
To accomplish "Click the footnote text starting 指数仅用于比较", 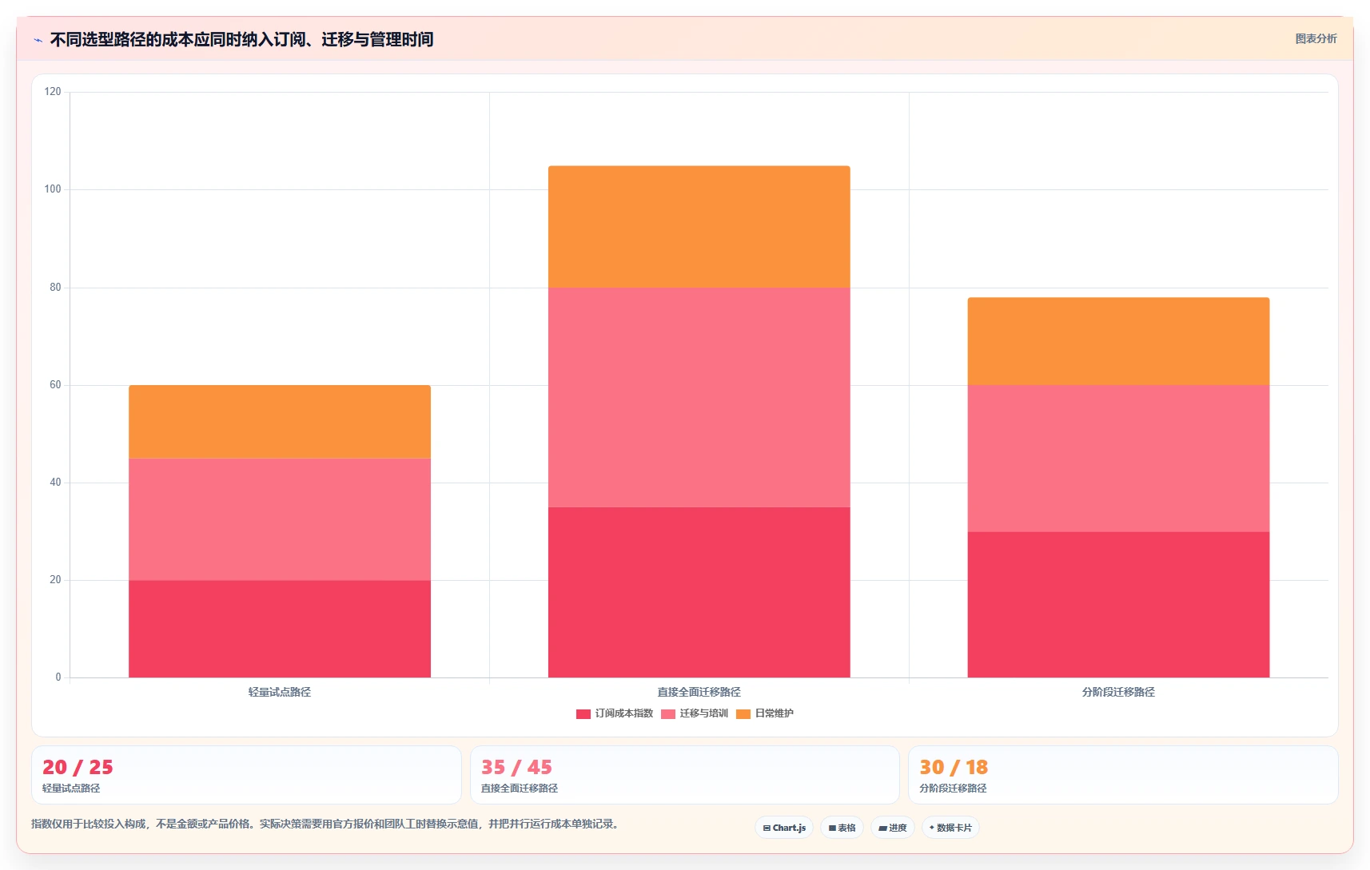I will [325, 824].
